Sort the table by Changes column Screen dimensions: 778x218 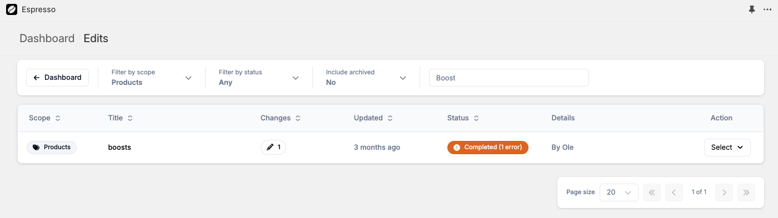(281, 118)
